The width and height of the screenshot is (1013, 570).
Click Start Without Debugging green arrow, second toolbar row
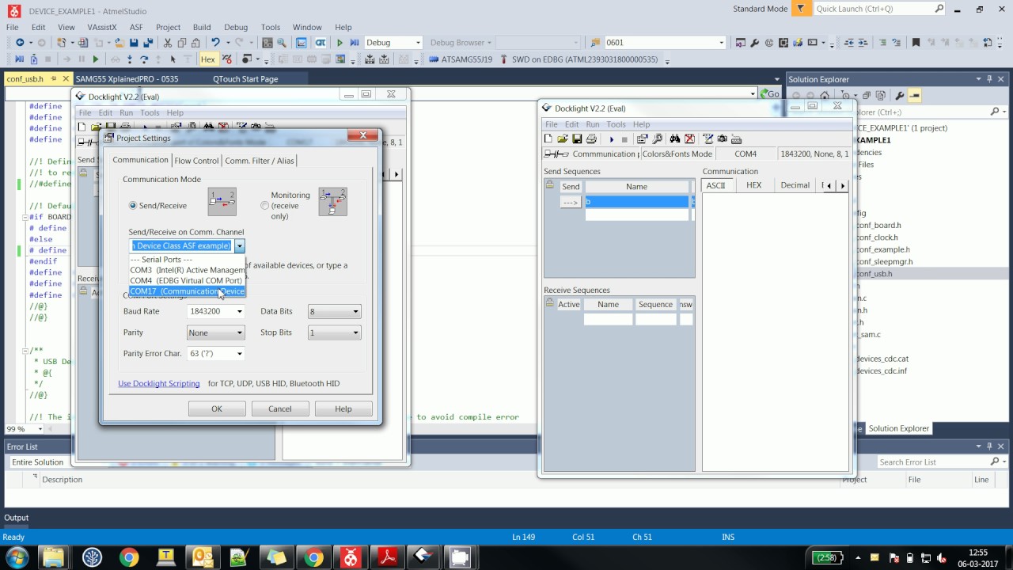pyautogui.click(x=96, y=59)
